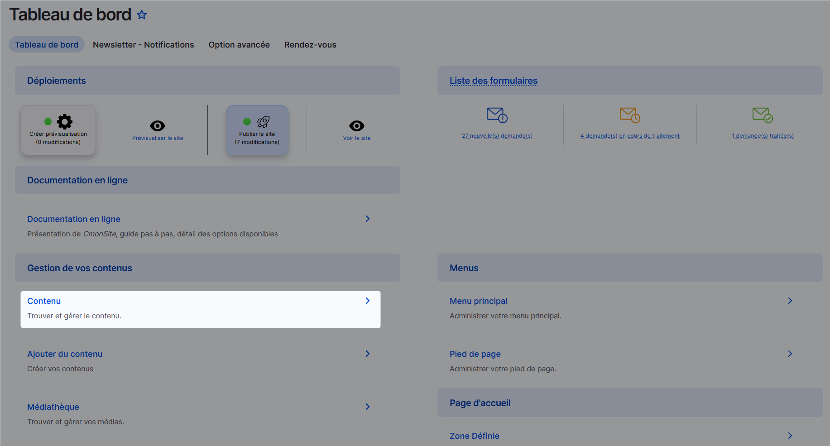The width and height of the screenshot is (830, 446).
Task: Expand the Contenu row chevron
Action: pyautogui.click(x=367, y=301)
